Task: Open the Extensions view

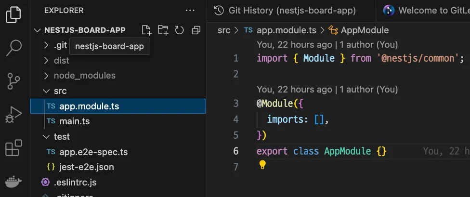Action: pyautogui.click(x=14, y=148)
